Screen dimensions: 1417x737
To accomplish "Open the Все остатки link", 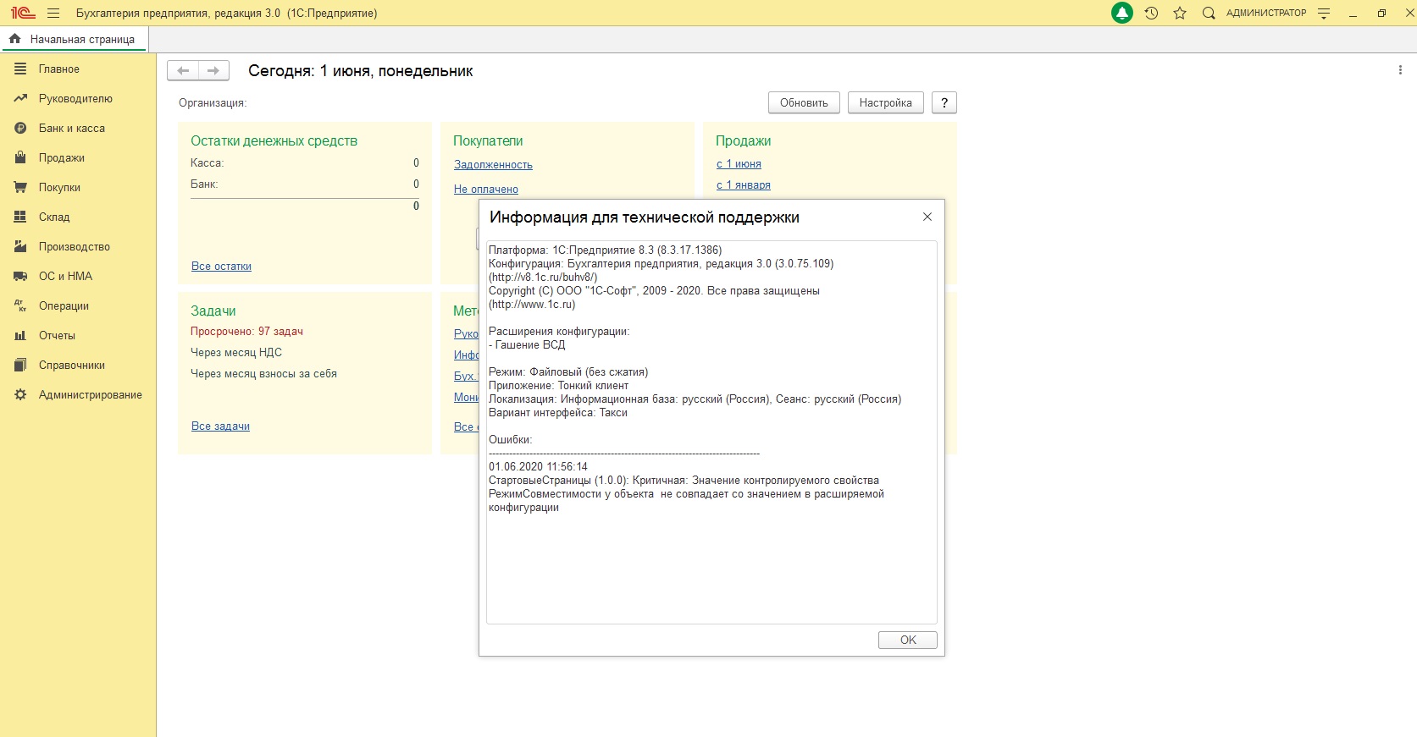I will tap(221, 266).
